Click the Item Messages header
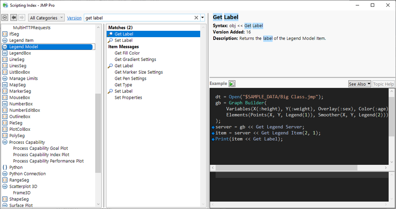The height and width of the screenshot is (209, 396). pyautogui.click(x=124, y=47)
